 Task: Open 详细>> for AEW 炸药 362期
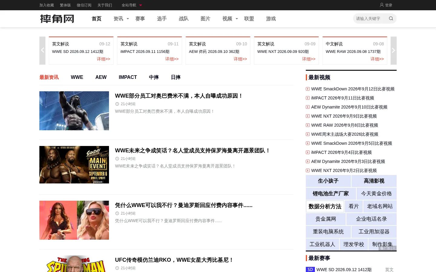pyautogui.click(x=240, y=59)
